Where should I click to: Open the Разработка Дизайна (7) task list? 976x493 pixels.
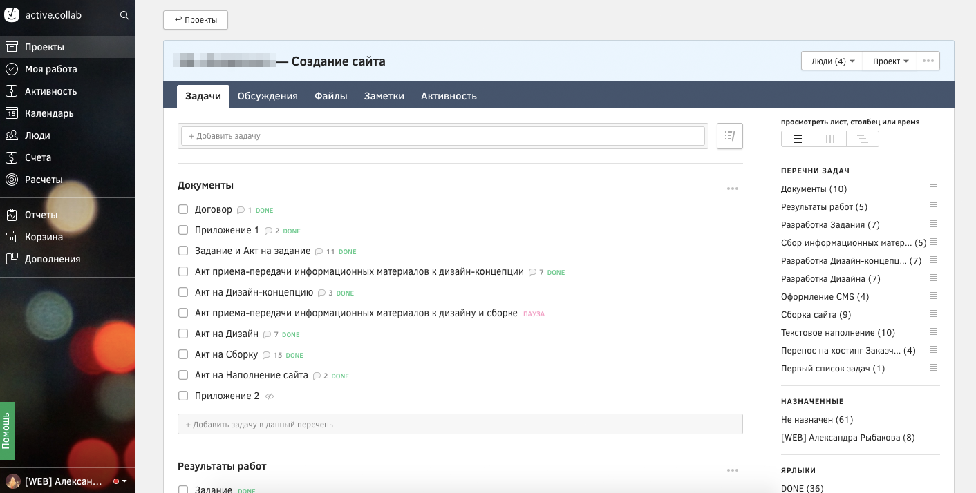point(830,278)
